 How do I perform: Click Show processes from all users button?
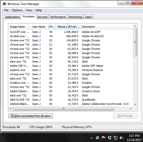(31, 116)
